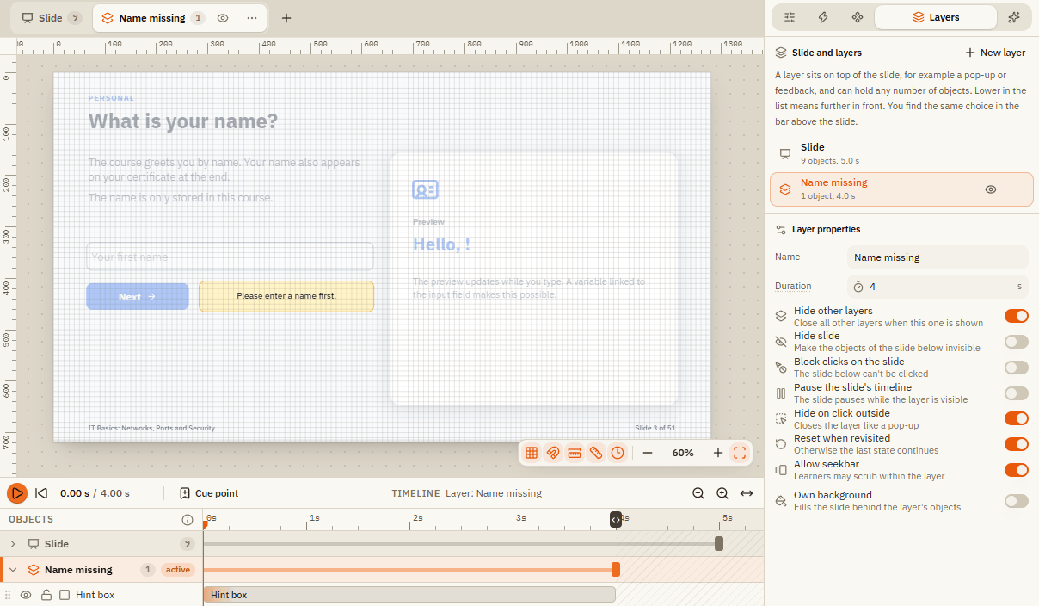1039x606 pixels.
Task: Click Name missing duration end handle
Action: coord(616,569)
